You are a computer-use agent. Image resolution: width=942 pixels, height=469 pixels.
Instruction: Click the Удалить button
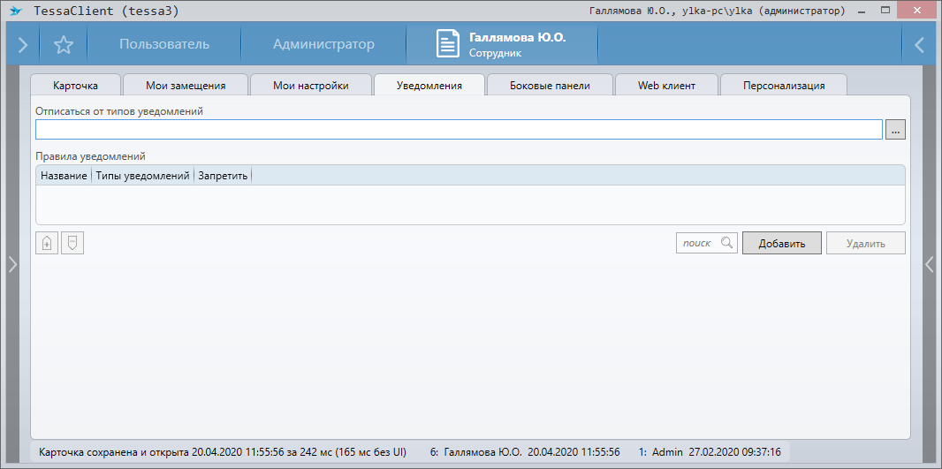click(865, 243)
